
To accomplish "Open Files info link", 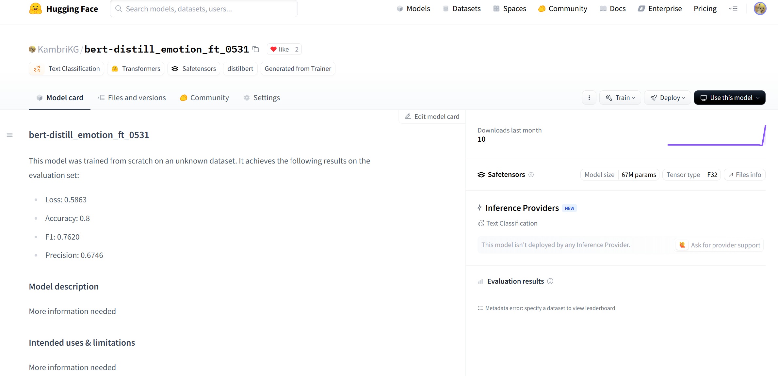I will (745, 175).
